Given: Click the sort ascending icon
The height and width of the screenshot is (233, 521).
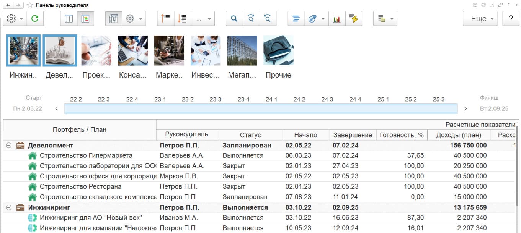Looking at the screenshot, I should coord(166,19).
